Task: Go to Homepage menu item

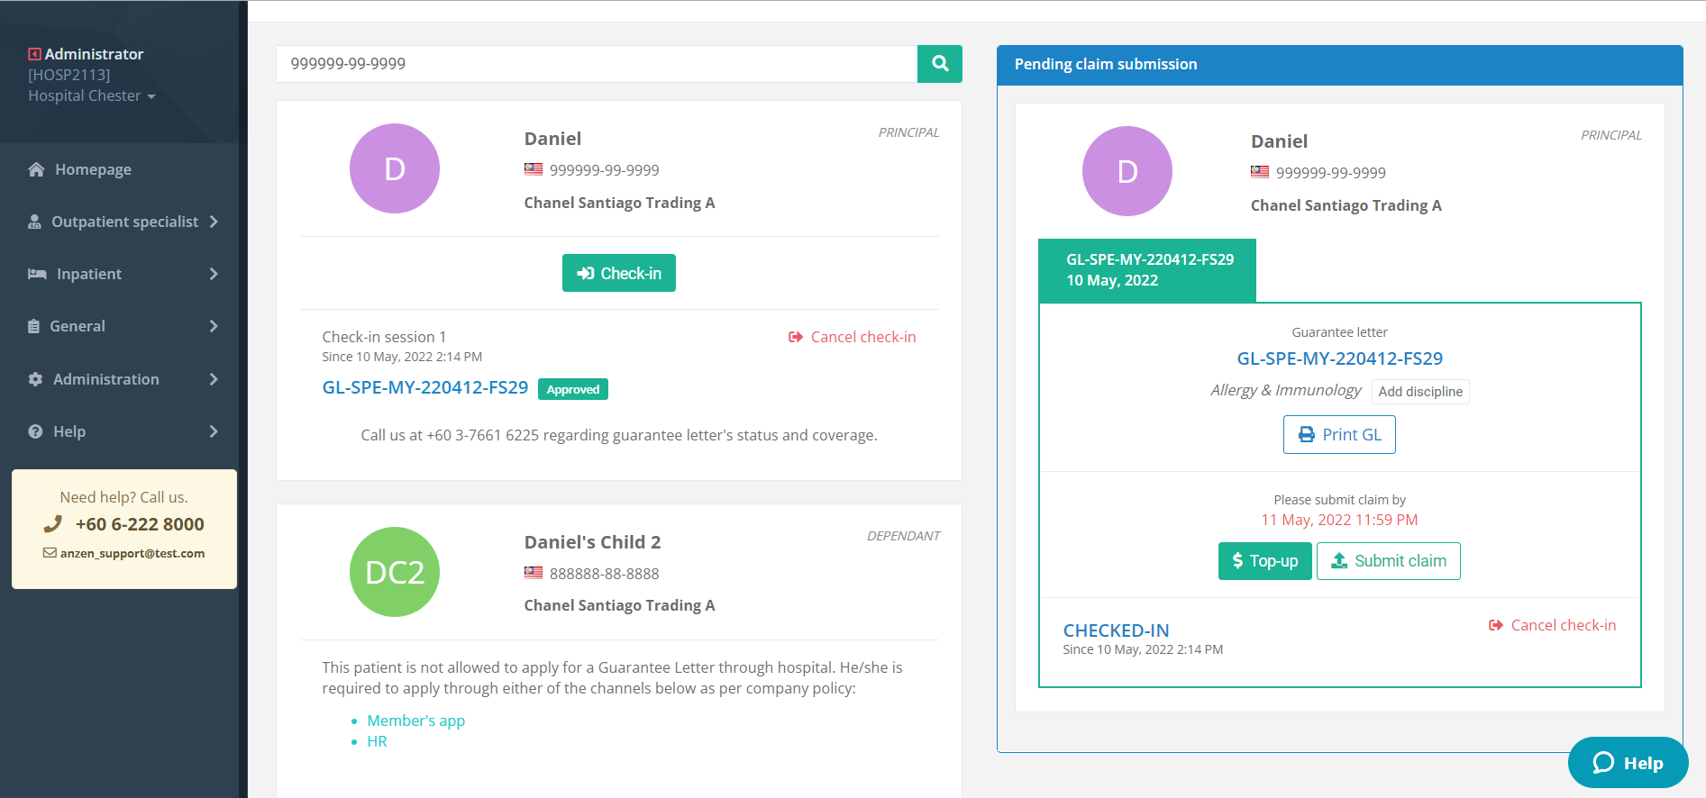Action: (93, 169)
